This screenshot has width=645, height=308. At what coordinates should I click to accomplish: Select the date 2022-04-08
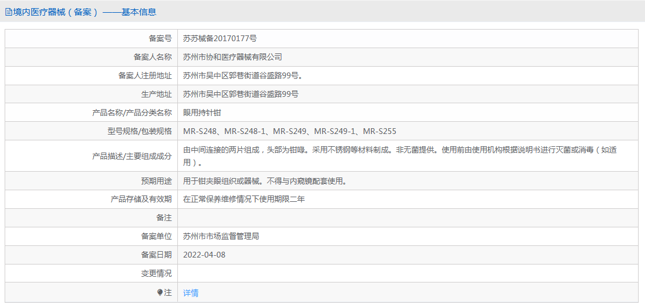click(x=205, y=255)
